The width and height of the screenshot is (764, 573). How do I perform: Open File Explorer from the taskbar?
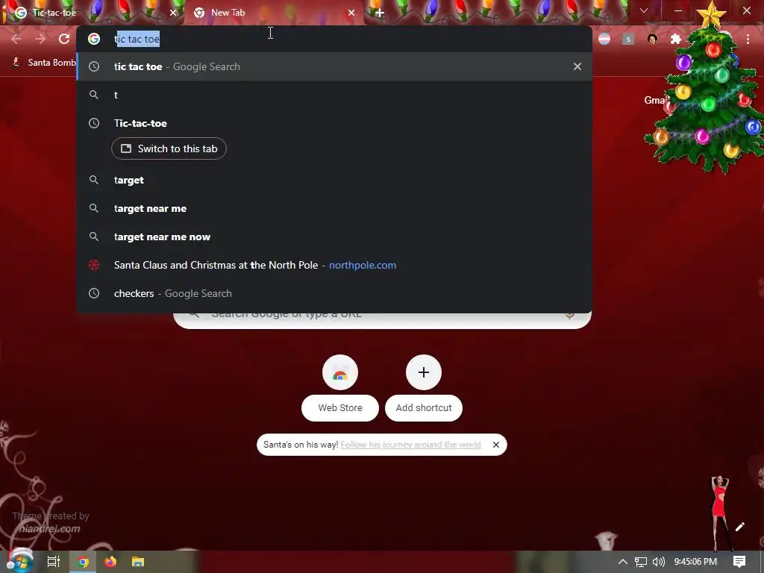[x=138, y=562]
